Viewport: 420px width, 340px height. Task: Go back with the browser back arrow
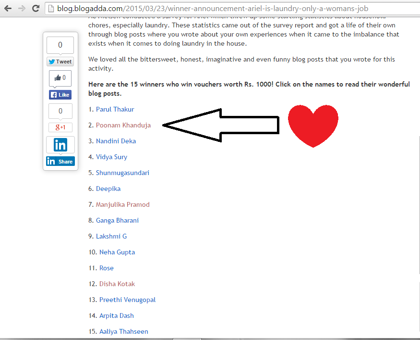click(8, 9)
